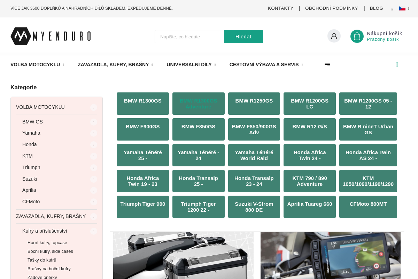
Task: Collapse Kufry a příslušenství sidebar arrow
Action: 93,231
